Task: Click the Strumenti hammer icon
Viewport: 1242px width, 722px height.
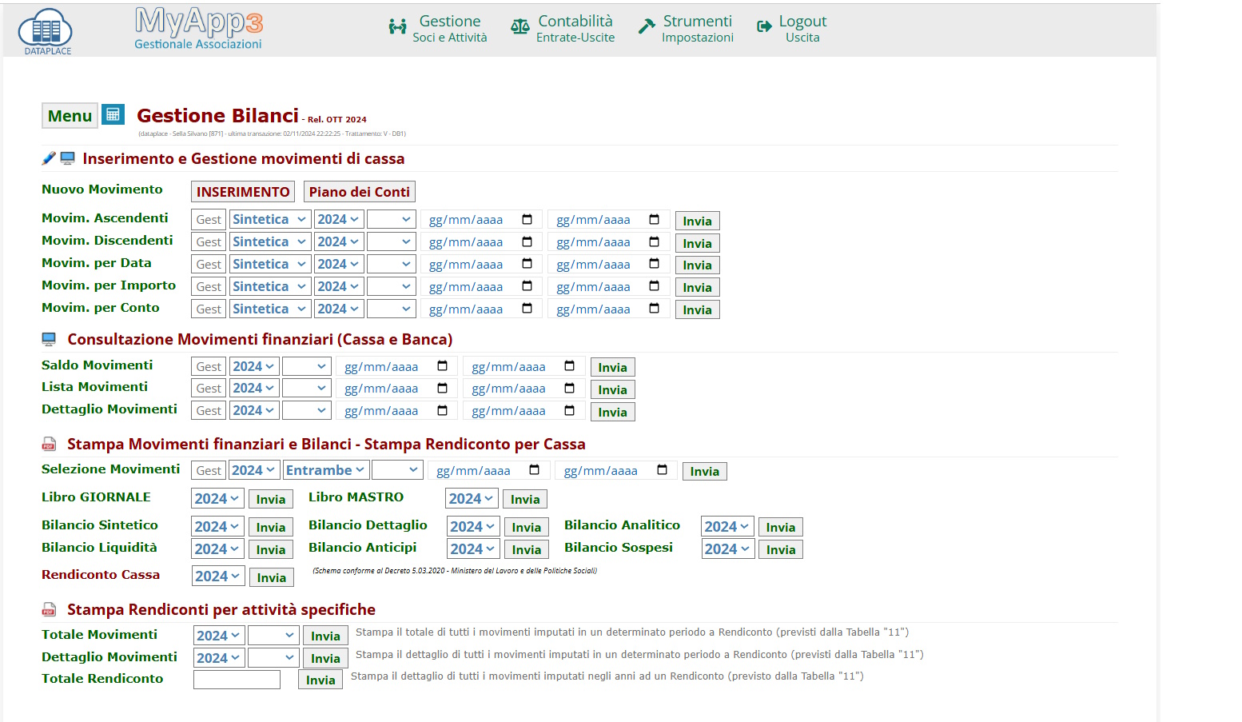Action: coord(647,26)
